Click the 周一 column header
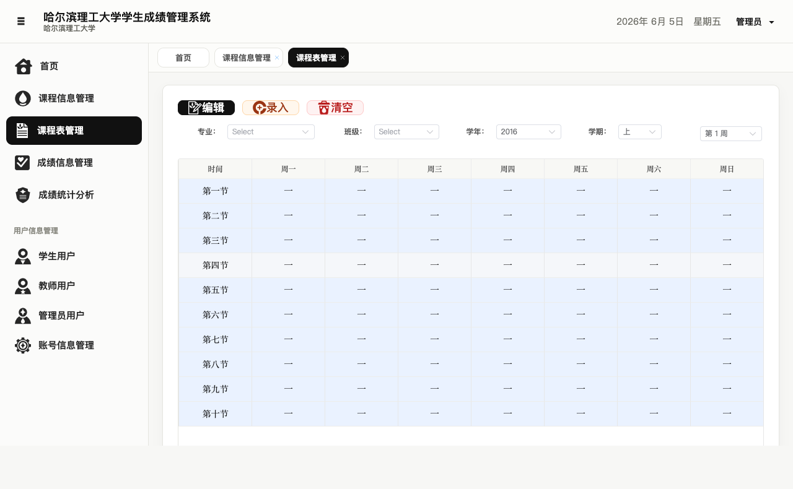This screenshot has width=793, height=489. (x=289, y=169)
